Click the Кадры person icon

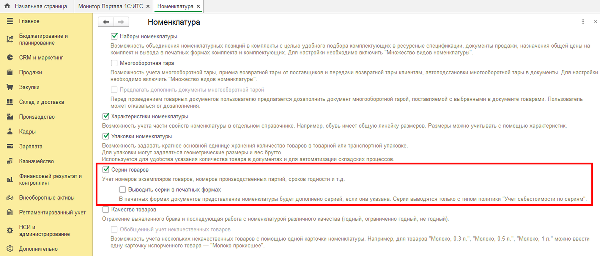tap(9, 132)
